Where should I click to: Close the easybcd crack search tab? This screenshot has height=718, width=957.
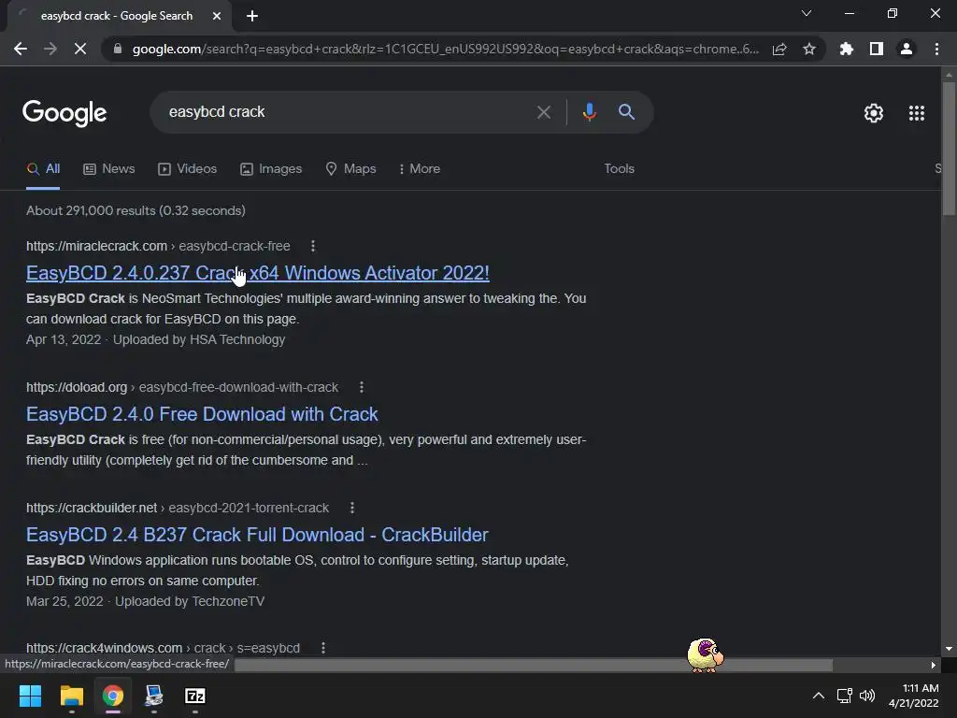click(217, 16)
